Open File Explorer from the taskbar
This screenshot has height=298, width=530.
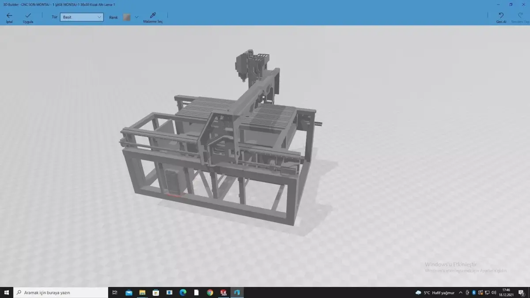[142, 292]
